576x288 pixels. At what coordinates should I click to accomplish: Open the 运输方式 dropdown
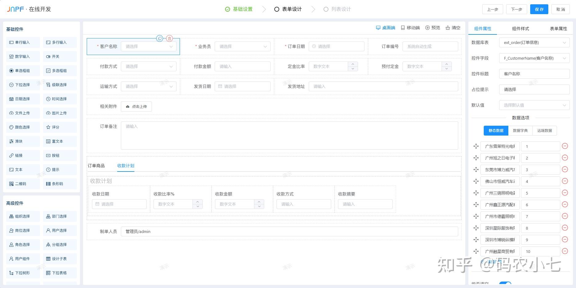[x=149, y=86]
